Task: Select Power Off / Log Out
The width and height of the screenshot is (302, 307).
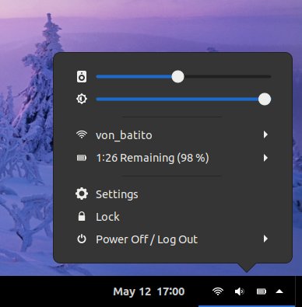Action: click(x=173, y=239)
